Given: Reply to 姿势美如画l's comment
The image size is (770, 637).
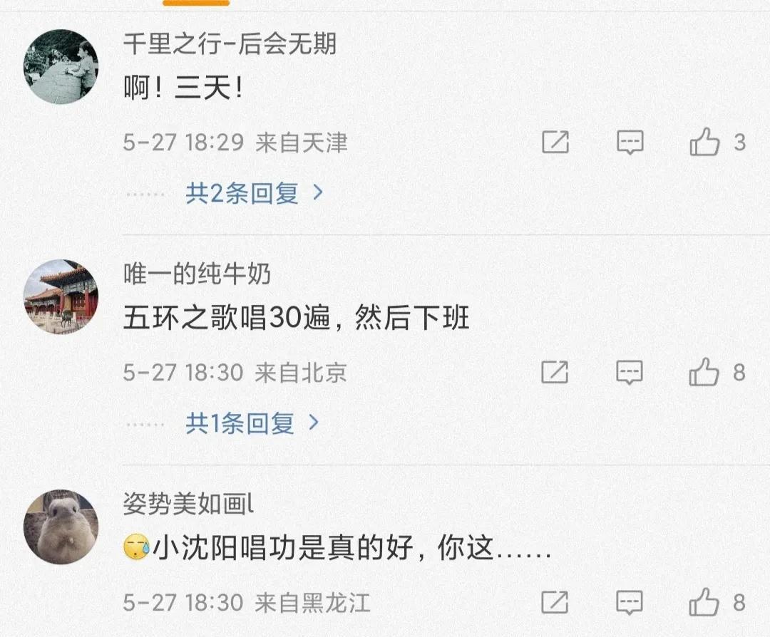Looking at the screenshot, I should click(630, 602).
